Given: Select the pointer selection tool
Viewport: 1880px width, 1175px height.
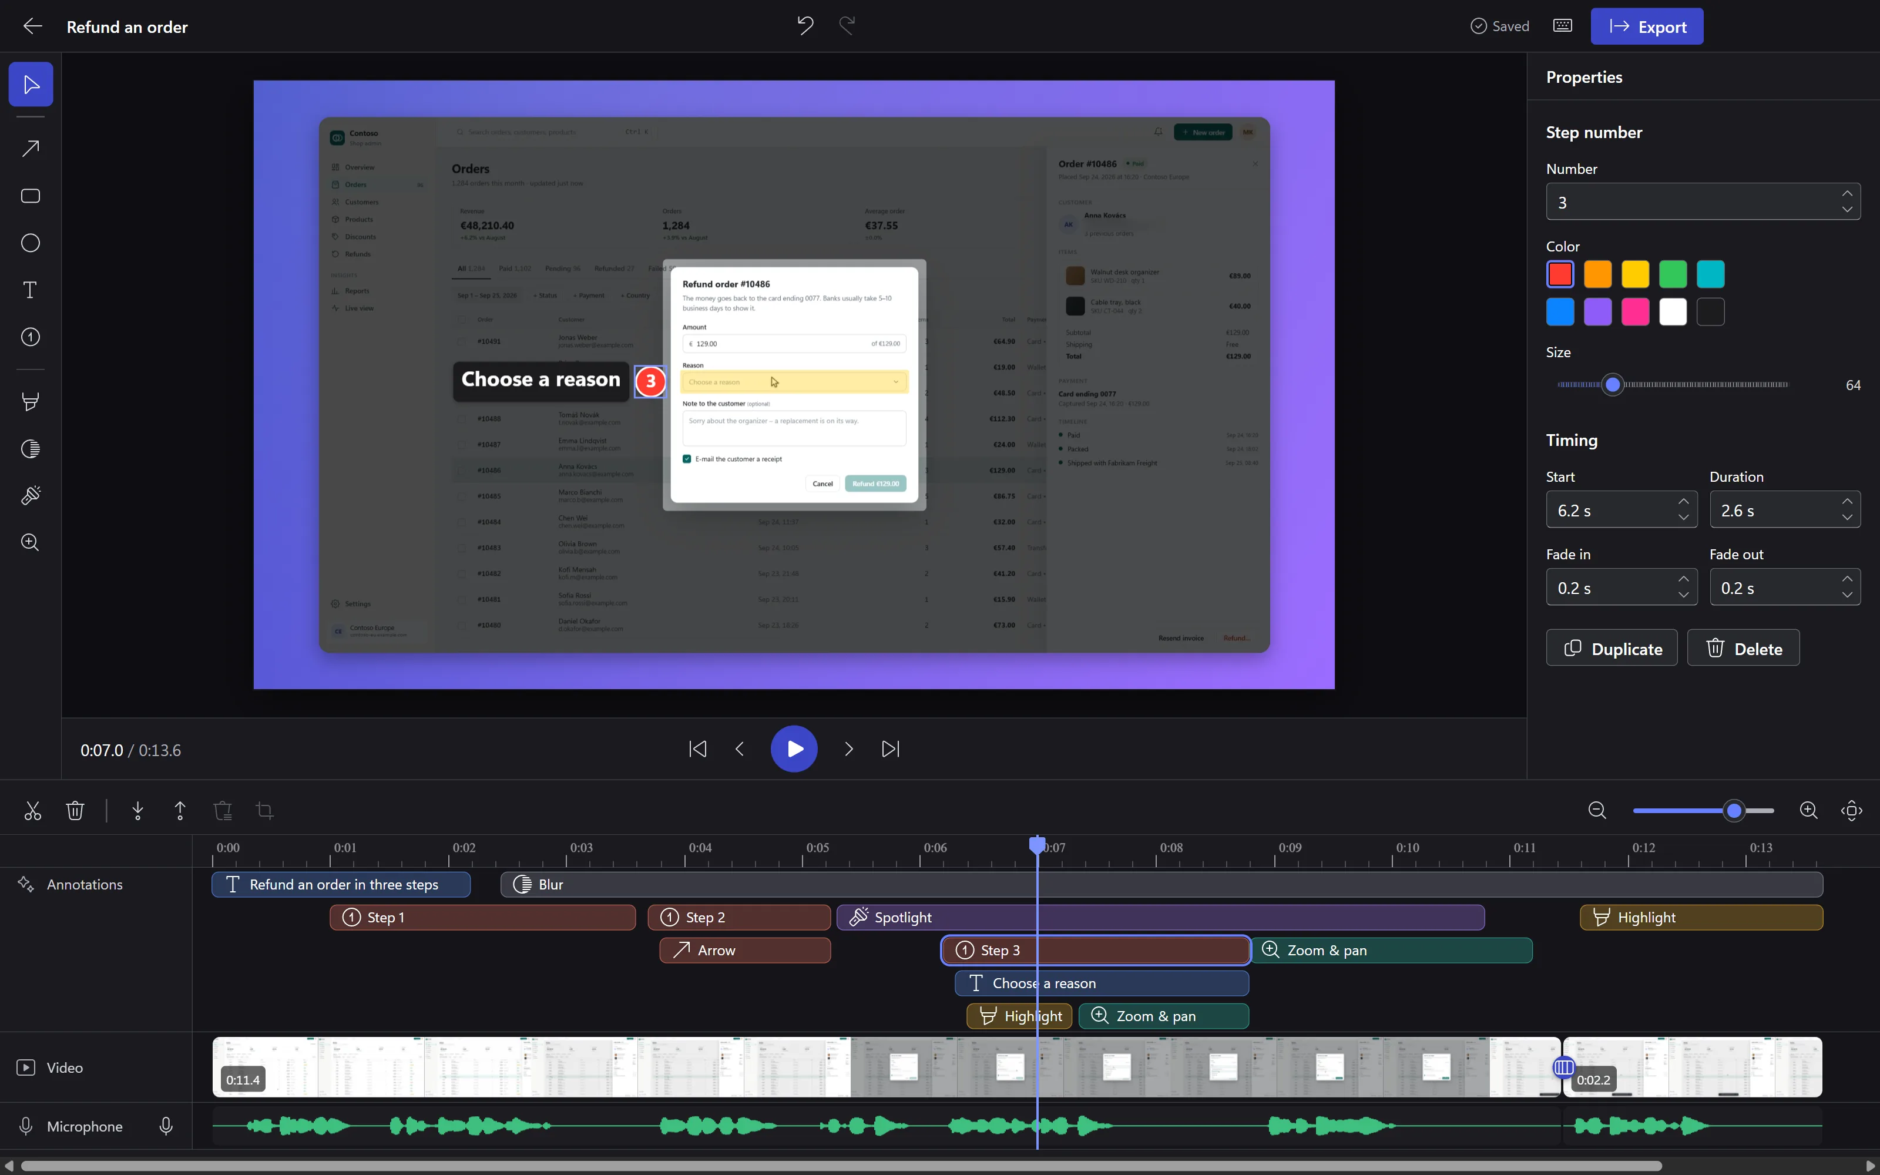Looking at the screenshot, I should 31,84.
